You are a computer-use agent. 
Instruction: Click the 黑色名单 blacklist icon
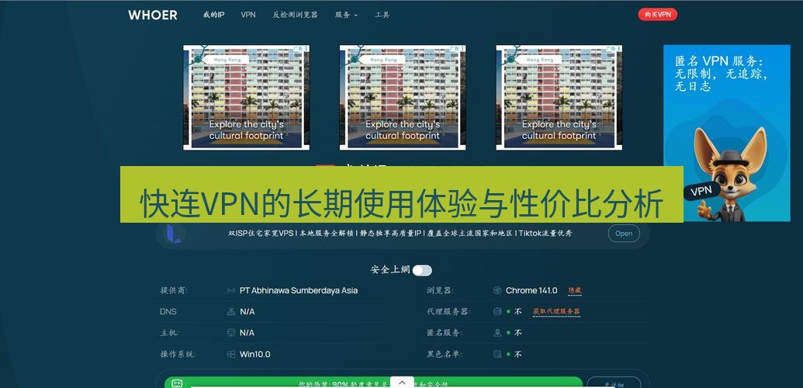pyautogui.click(x=497, y=354)
